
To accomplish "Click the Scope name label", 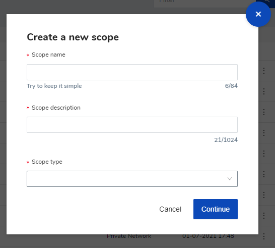I will 48,55.
